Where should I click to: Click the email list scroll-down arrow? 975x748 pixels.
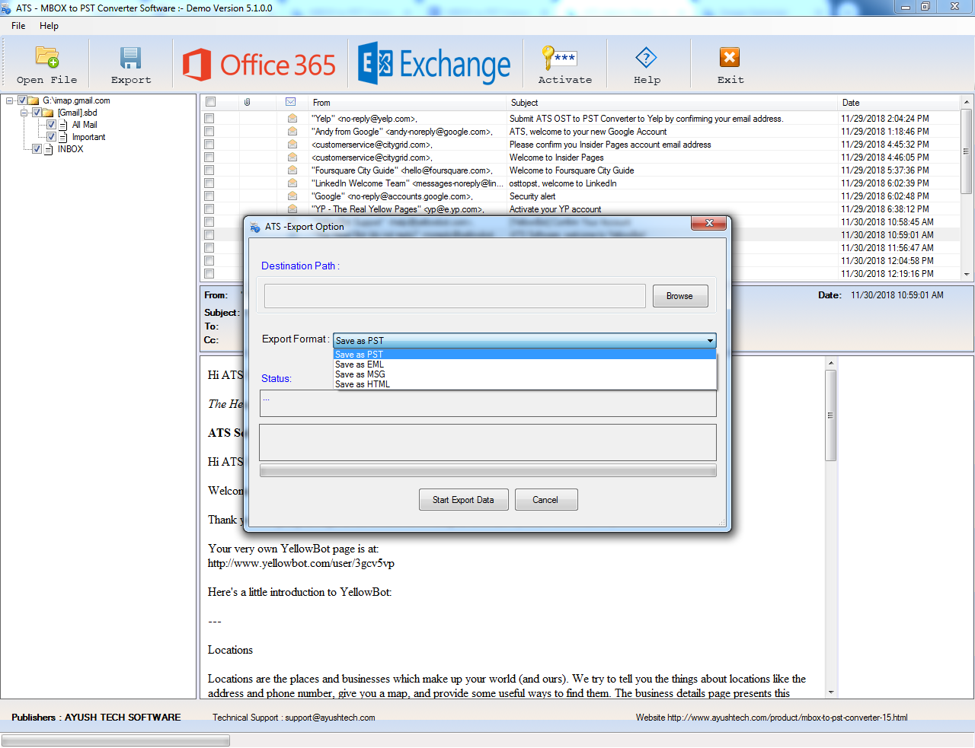click(967, 274)
